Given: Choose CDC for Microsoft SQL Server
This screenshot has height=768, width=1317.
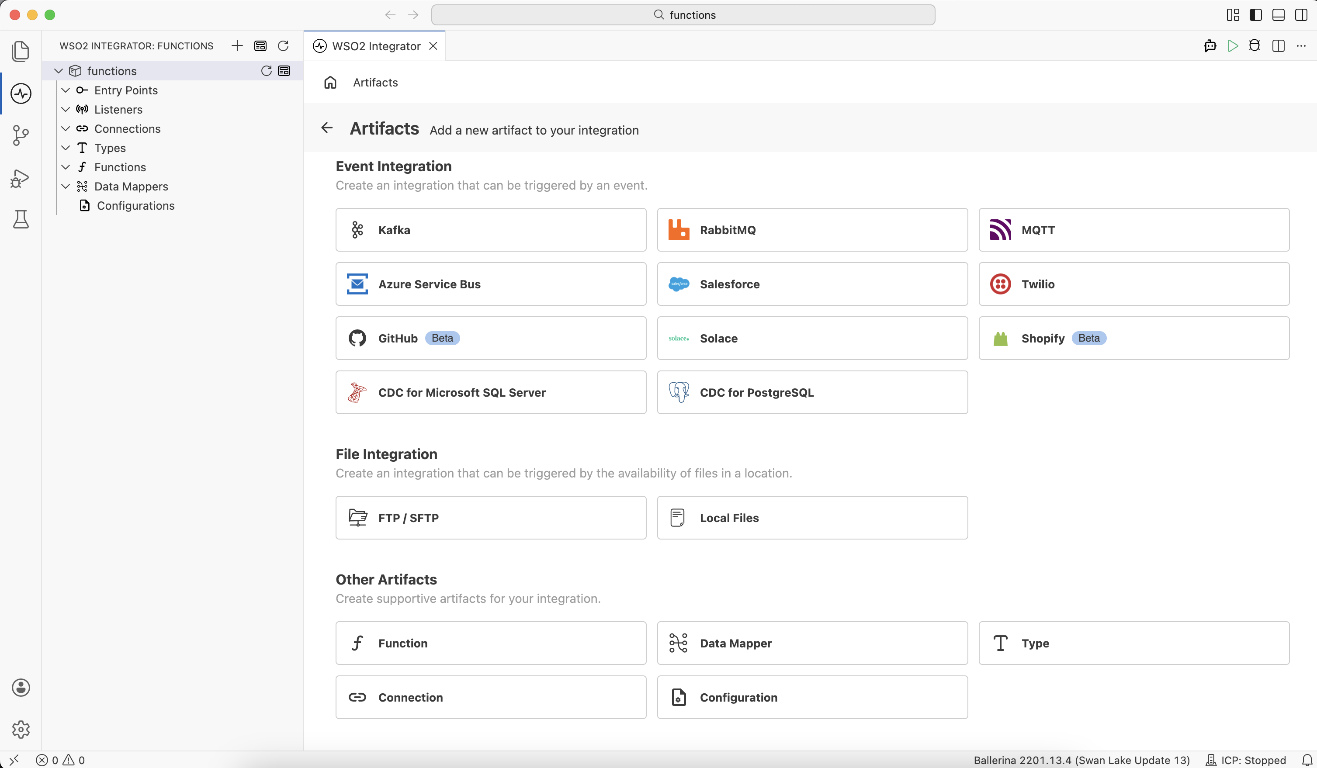Looking at the screenshot, I should 491,392.
